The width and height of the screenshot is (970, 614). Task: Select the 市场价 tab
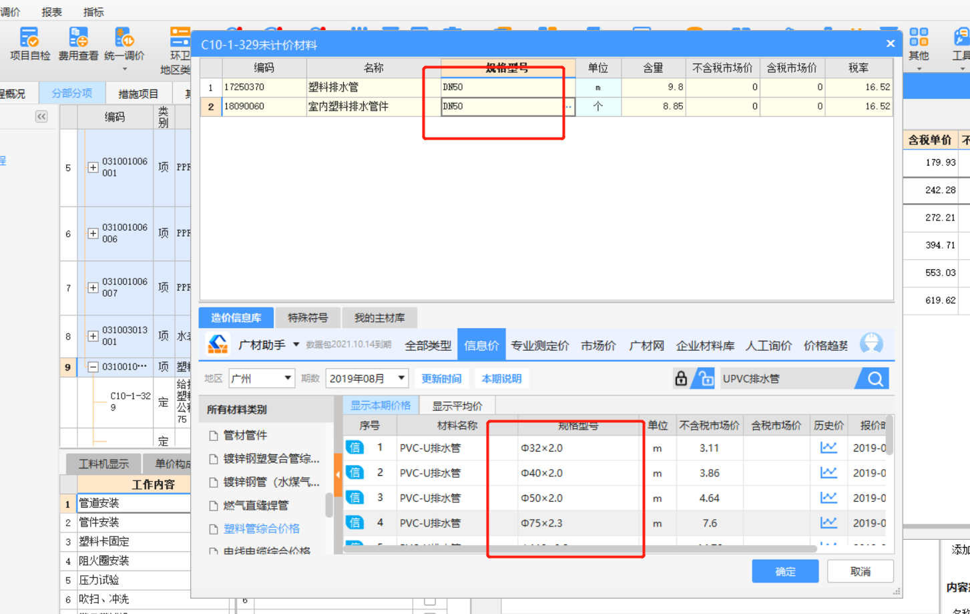pos(598,345)
